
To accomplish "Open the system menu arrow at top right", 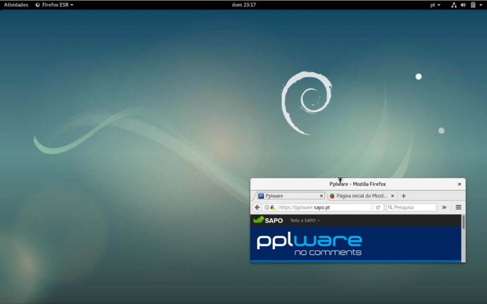I will 481,5.
